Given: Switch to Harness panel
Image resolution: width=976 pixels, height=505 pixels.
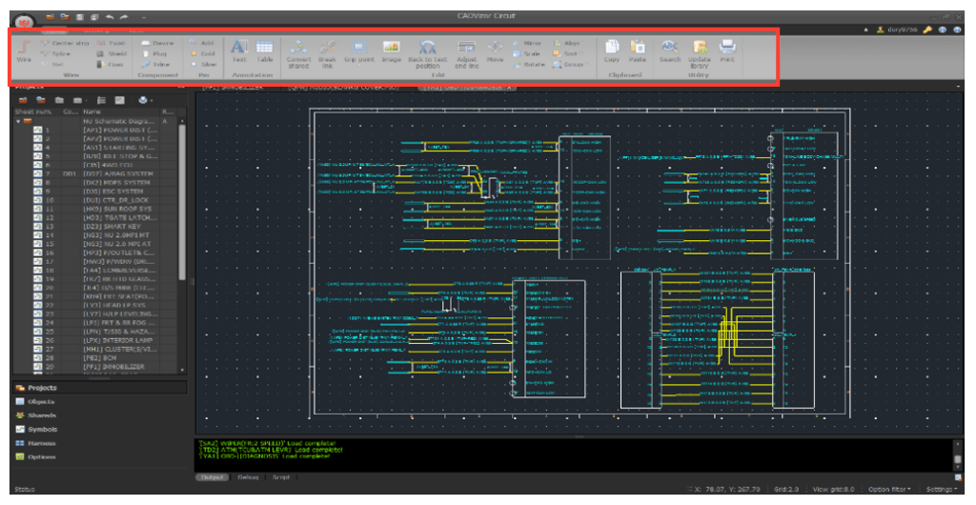Looking at the screenshot, I should (x=99, y=443).
